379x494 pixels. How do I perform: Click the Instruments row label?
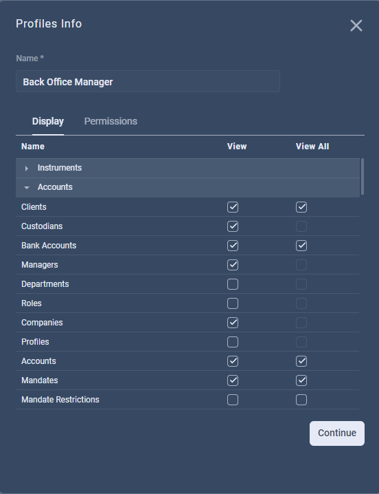tap(60, 168)
